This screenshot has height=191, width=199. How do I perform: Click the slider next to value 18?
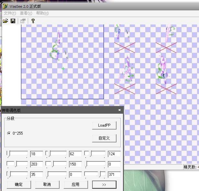tap(17, 154)
